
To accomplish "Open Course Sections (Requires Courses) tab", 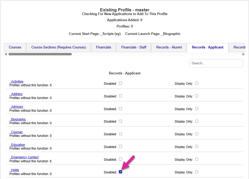I will tap(59, 47).
